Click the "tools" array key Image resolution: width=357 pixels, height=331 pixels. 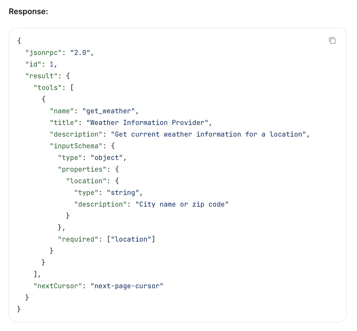(x=48, y=88)
